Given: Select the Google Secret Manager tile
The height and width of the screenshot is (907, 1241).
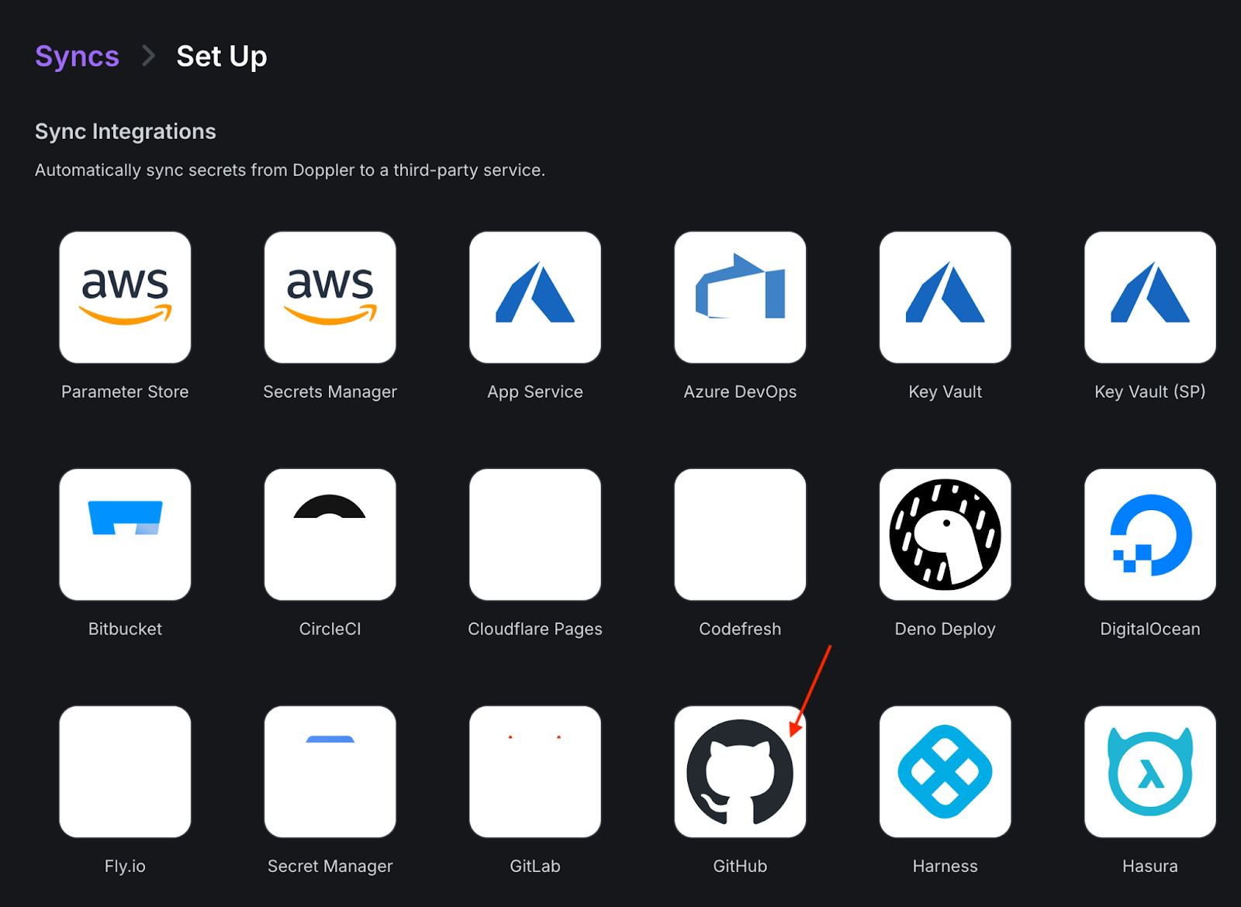Looking at the screenshot, I should [x=330, y=772].
